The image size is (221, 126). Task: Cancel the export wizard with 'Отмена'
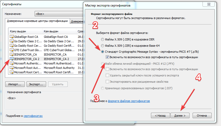pos(202,116)
